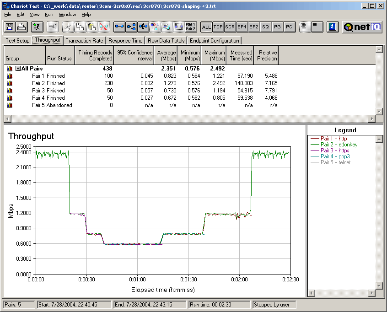
Task: Click the Pair 1 Pair 2 toolbar button
Action: 191,27
